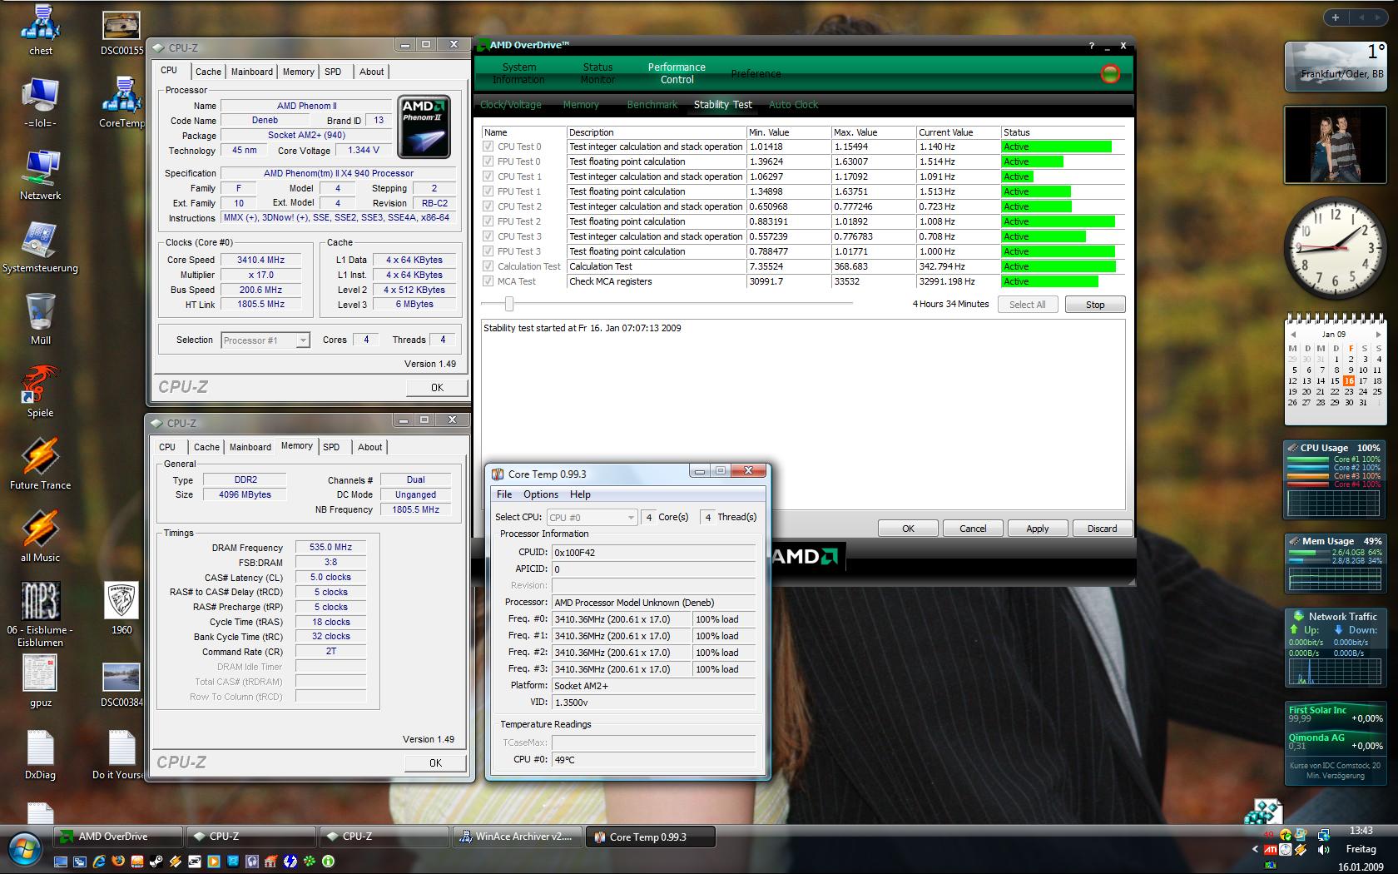Click the sidebar add gadgets plus button
The image size is (1398, 874).
[1336, 17]
